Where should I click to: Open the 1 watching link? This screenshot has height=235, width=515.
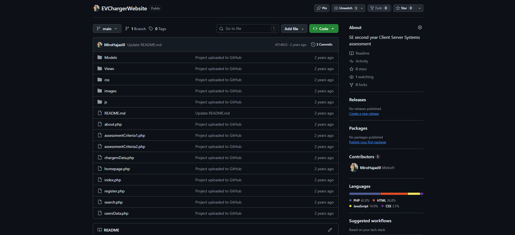point(362,77)
